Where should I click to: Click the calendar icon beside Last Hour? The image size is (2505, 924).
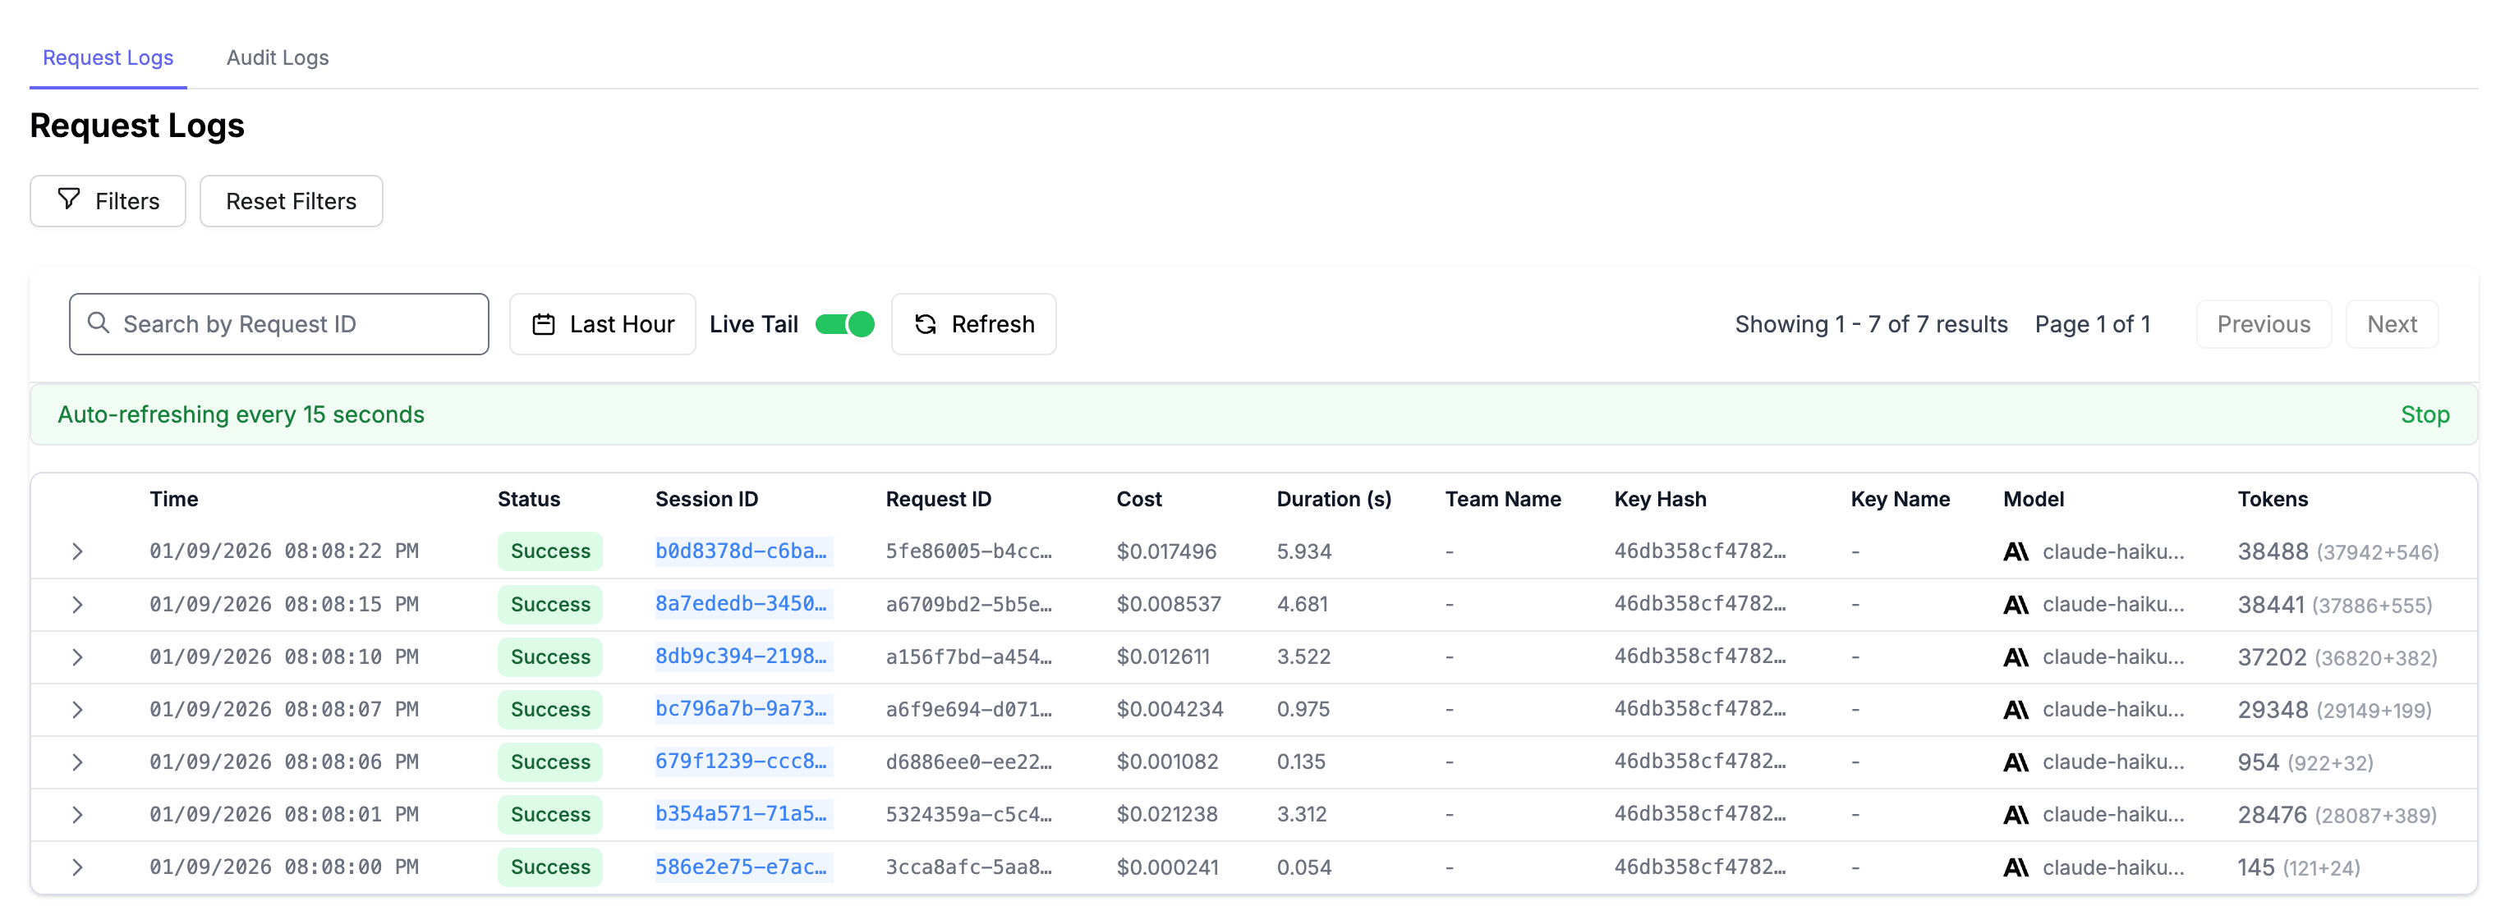pyautogui.click(x=544, y=324)
